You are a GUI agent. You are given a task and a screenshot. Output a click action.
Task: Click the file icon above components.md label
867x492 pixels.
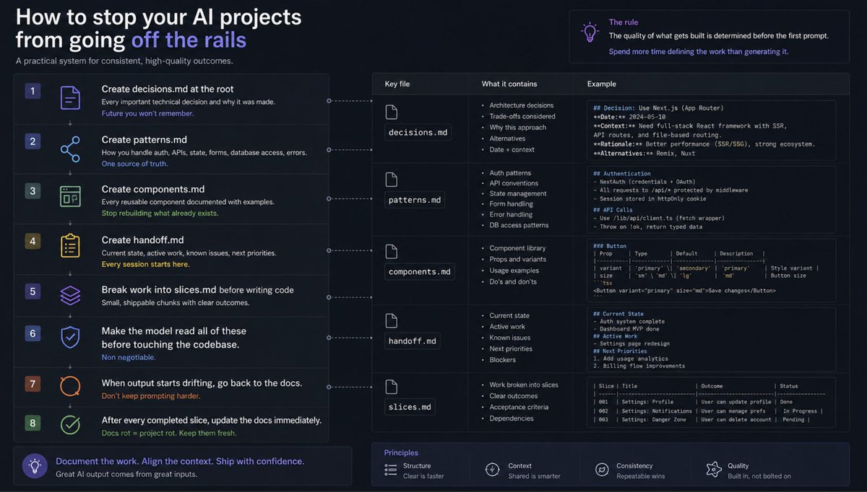[x=391, y=252]
